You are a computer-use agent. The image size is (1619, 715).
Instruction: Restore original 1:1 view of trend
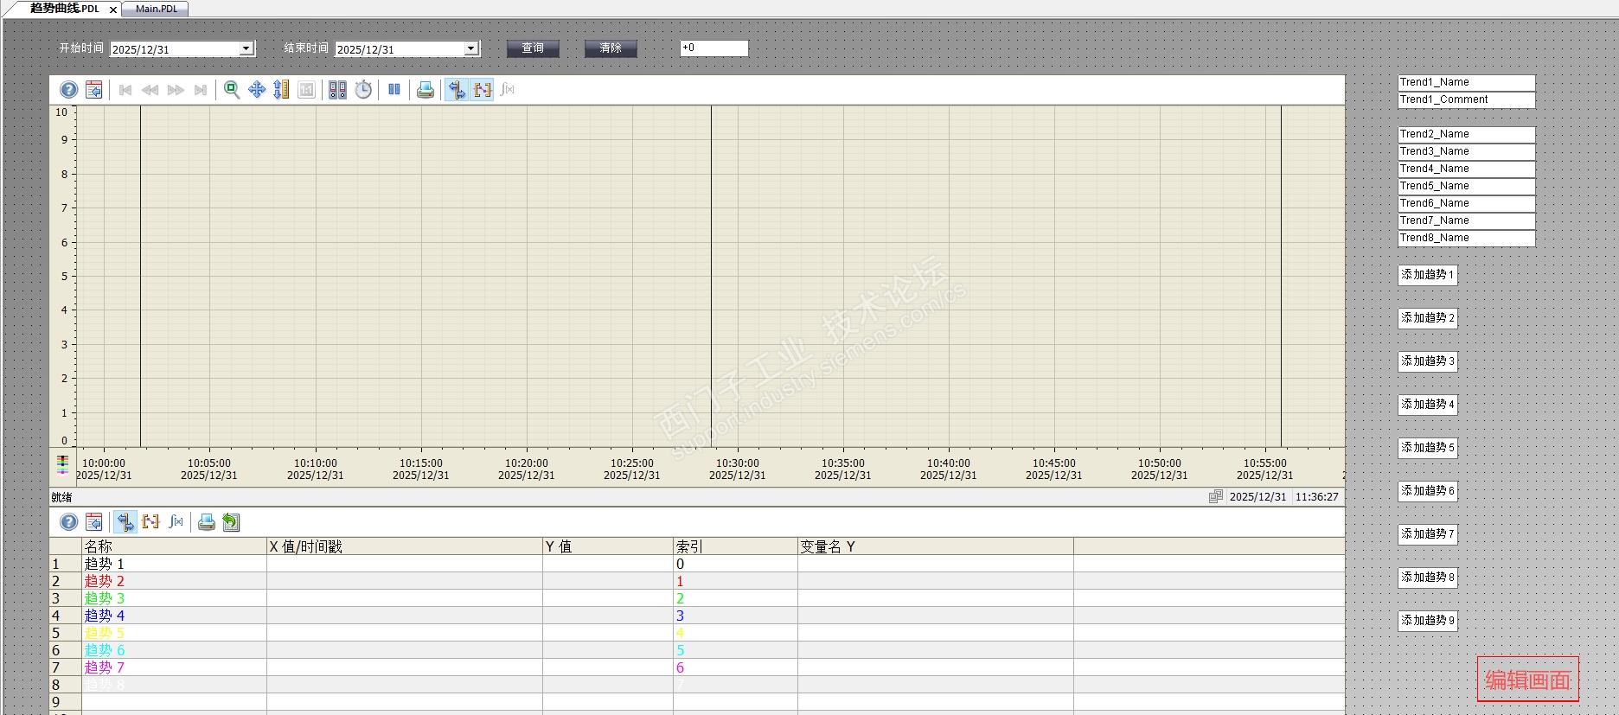307,90
